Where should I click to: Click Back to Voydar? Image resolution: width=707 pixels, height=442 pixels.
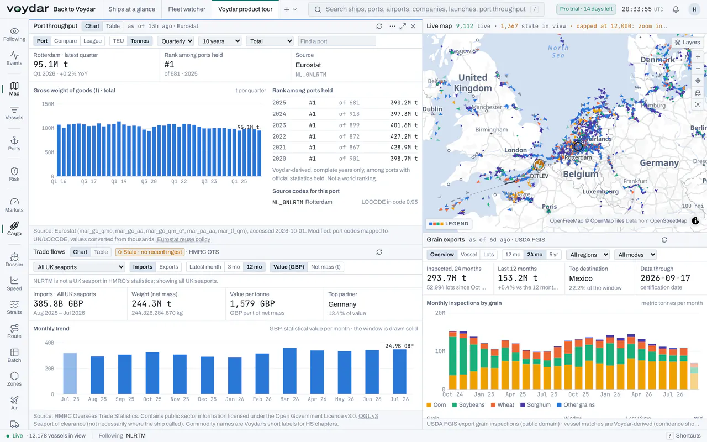click(74, 9)
